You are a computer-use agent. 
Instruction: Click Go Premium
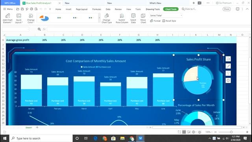[224, 3]
